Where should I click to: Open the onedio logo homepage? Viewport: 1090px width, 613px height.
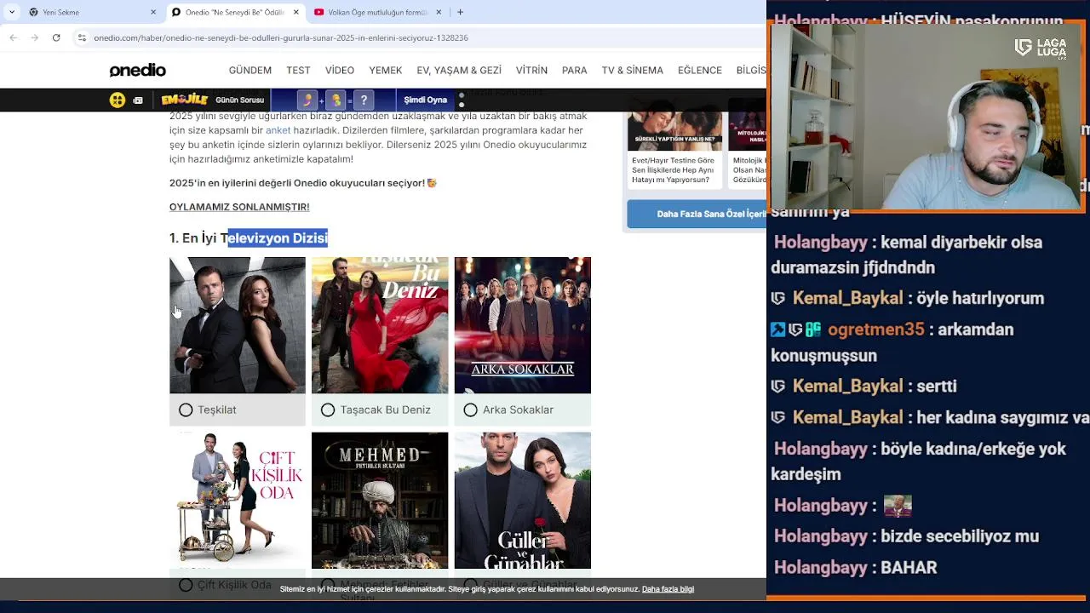(x=137, y=70)
